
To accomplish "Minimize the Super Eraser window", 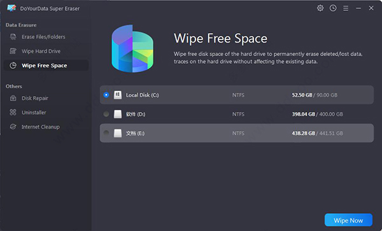I will pos(358,8).
